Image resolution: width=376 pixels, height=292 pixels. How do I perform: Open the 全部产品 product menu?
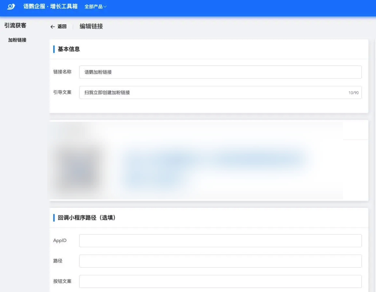click(95, 7)
